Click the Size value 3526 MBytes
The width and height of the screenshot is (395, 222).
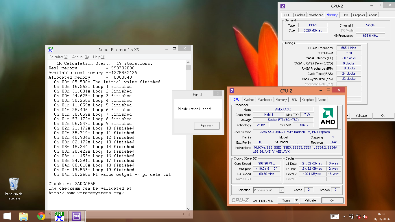coord(313,30)
